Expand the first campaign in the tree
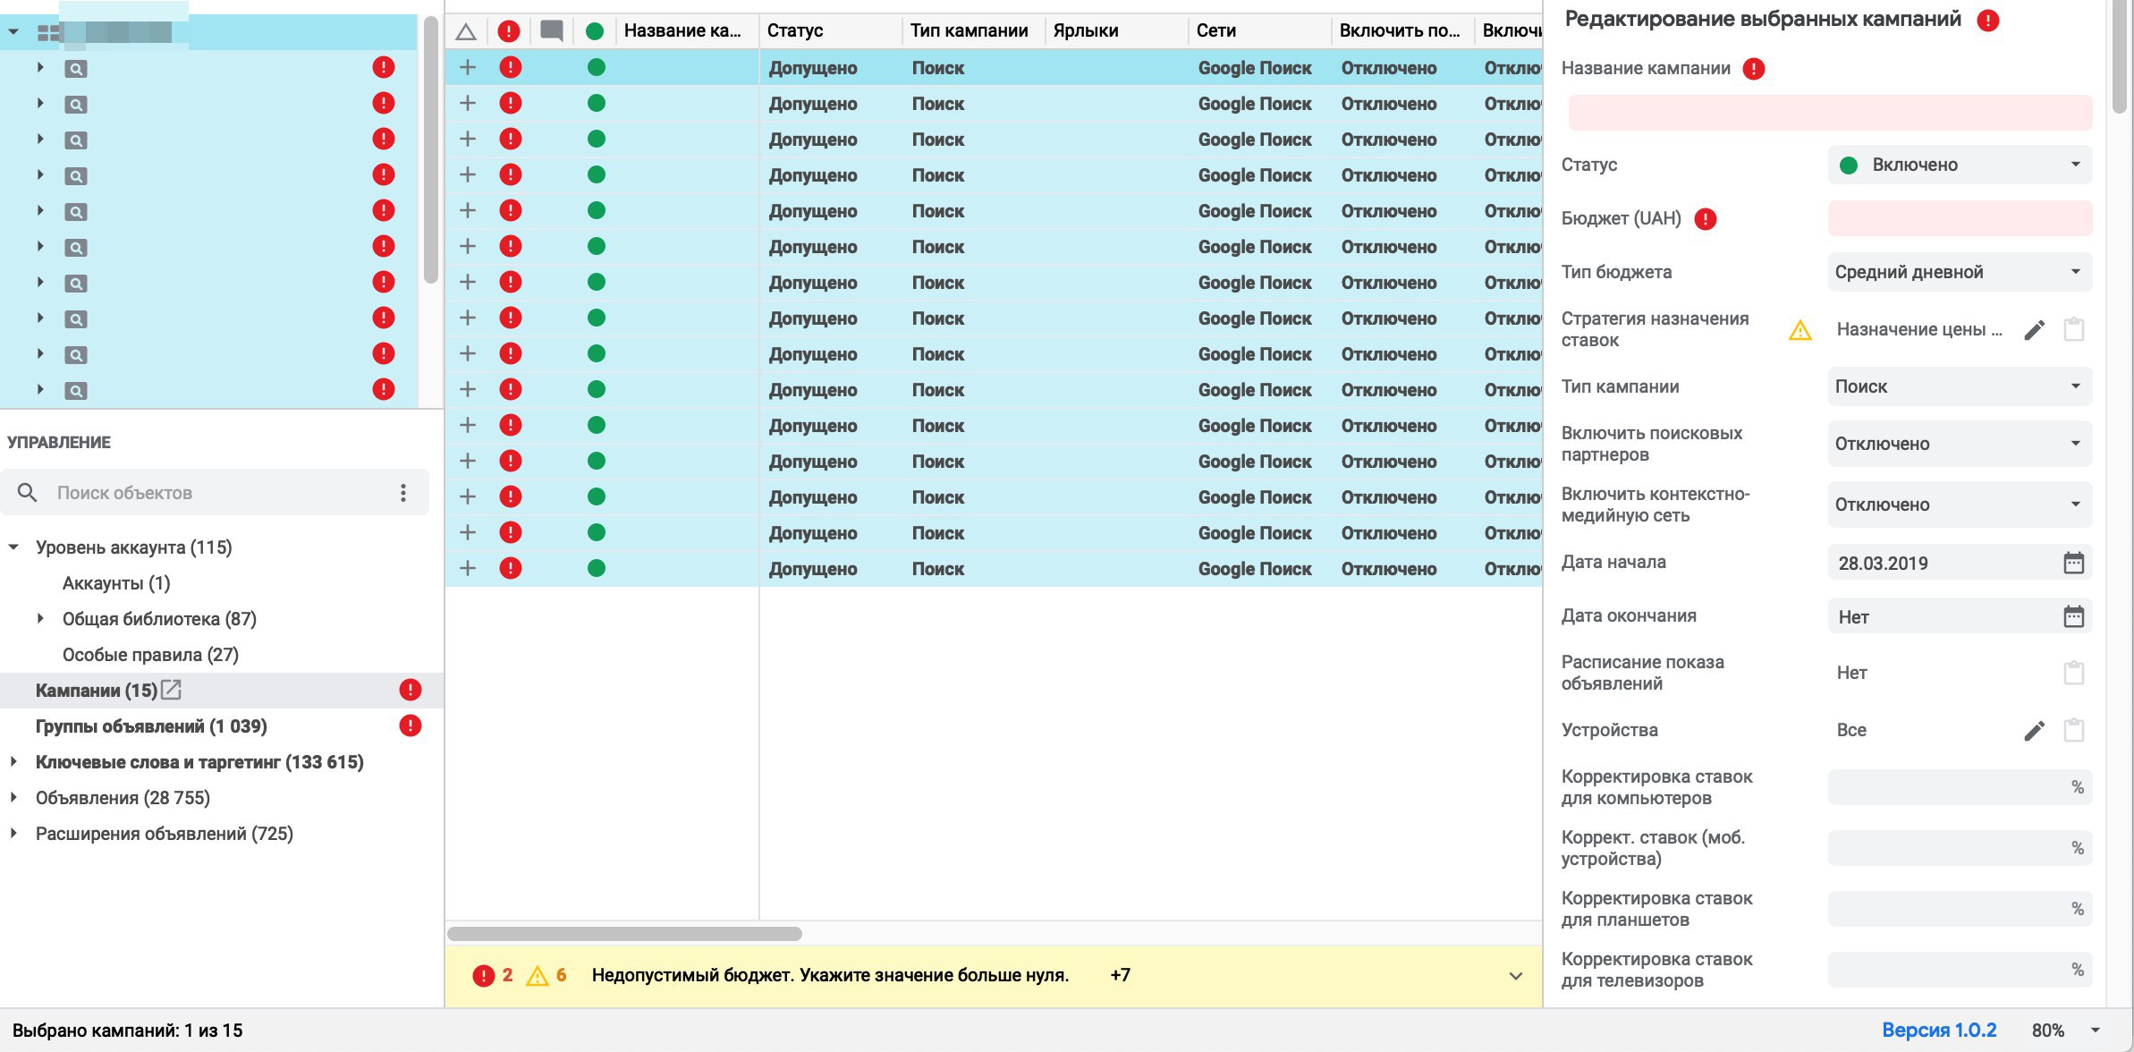This screenshot has width=2134, height=1052. click(x=40, y=67)
